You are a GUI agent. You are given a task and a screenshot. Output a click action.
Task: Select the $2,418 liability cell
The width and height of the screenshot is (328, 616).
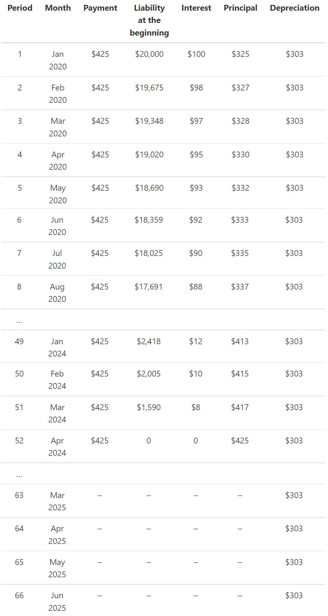[148, 342]
